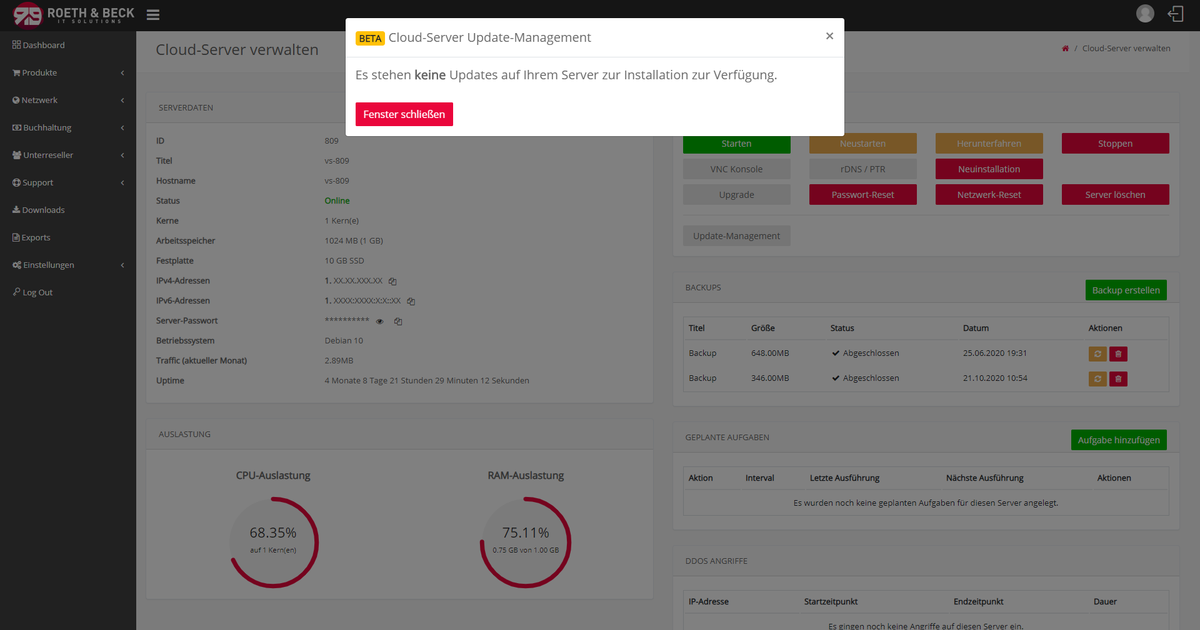The height and width of the screenshot is (630, 1200).
Task: Click the logout icon in top bar
Action: coord(1176,14)
